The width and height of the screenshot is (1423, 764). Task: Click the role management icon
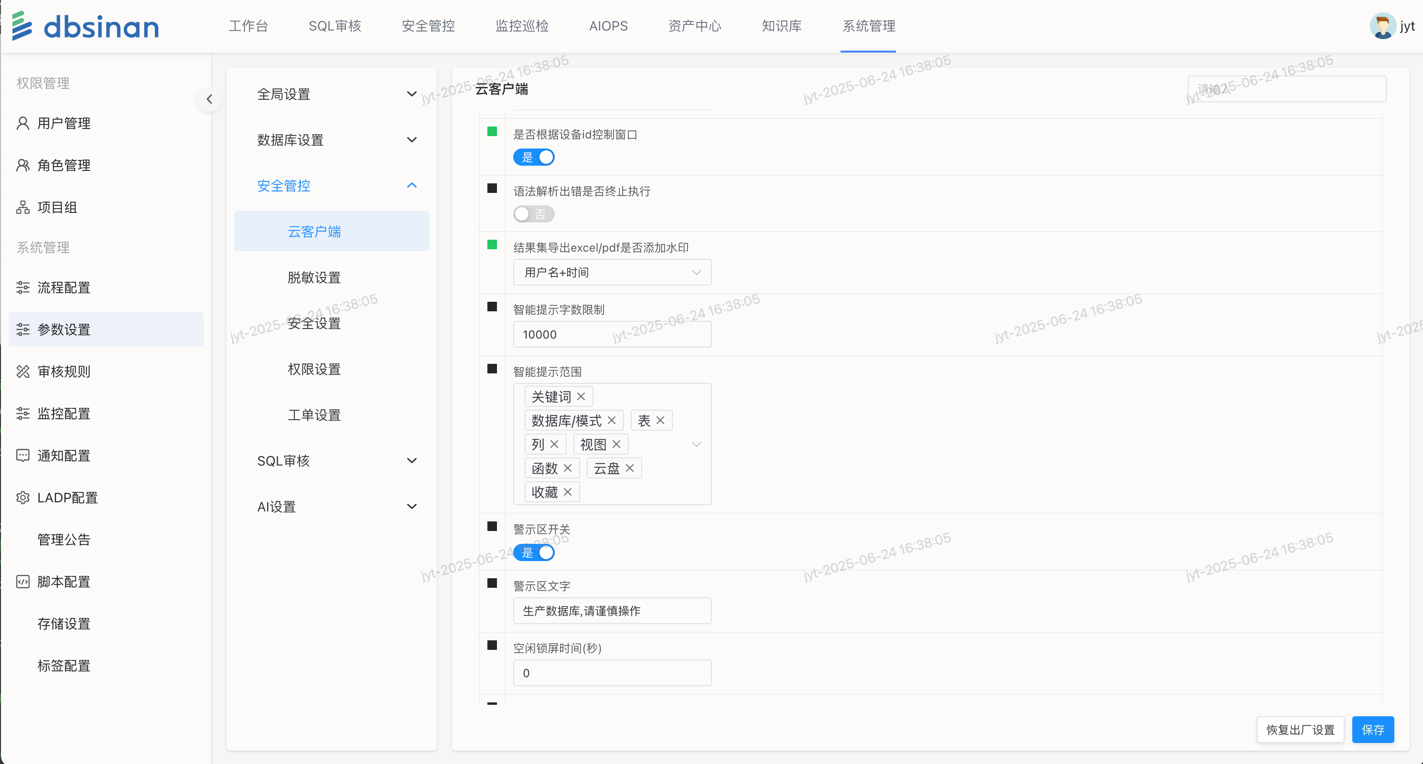point(22,165)
